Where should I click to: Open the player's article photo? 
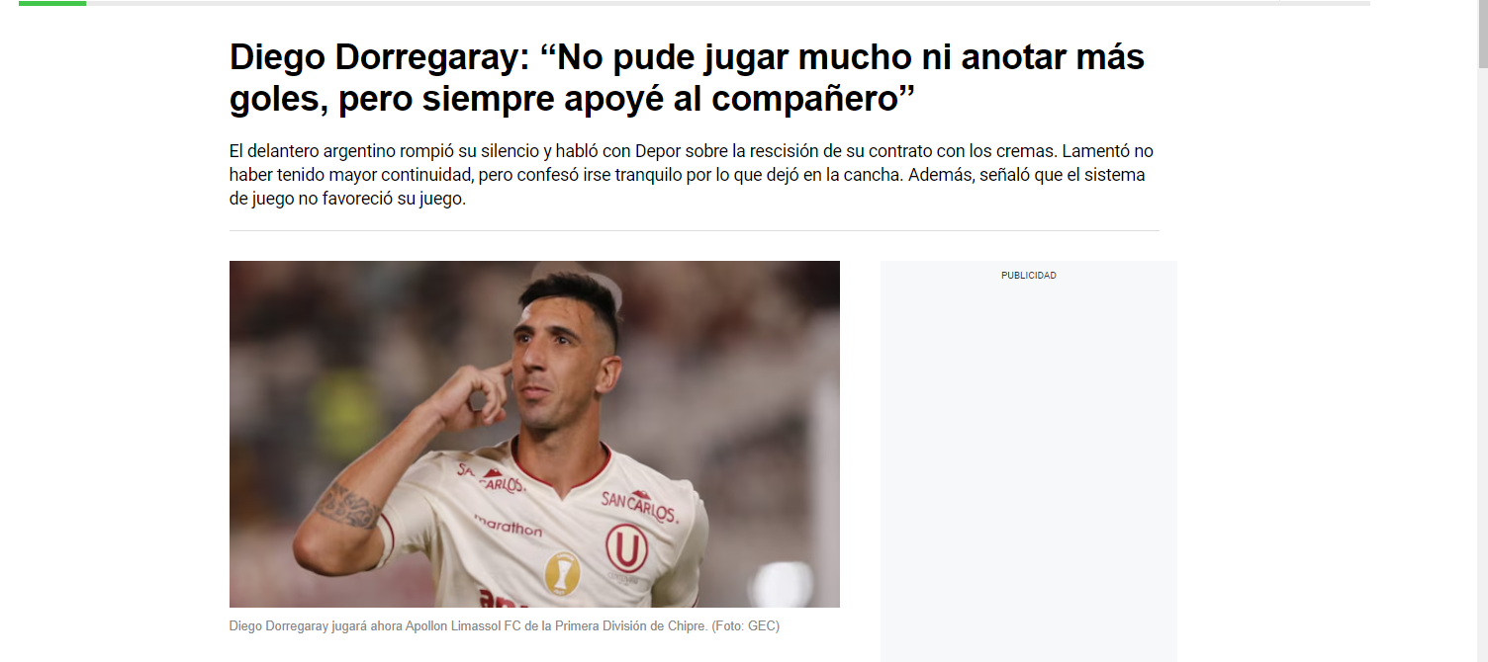click(534, 434)
